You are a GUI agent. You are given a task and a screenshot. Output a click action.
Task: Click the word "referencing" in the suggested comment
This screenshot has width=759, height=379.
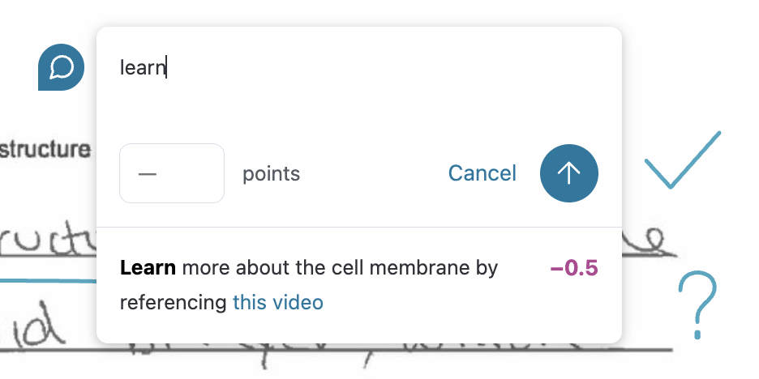(x=173, y=303)
